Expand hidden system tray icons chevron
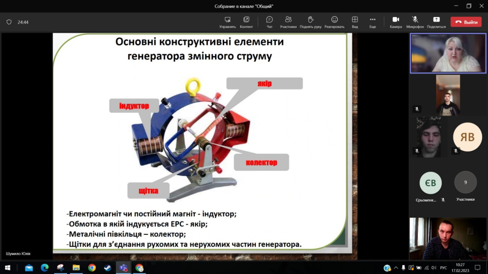Image resolution: width=488 pixels, height=274 pixels. [x=396, y=268]
